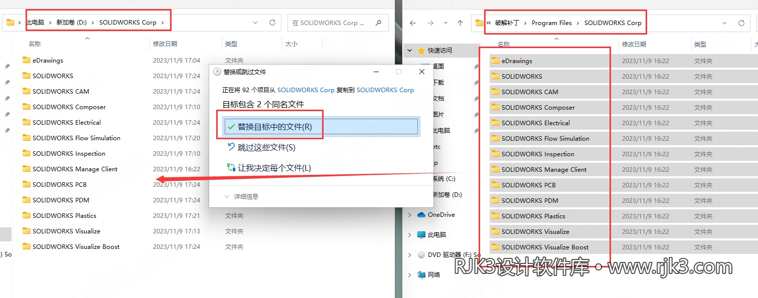758x298 pixels.
Task: Go forward in right Explorer window
Action: coord(430,23)
